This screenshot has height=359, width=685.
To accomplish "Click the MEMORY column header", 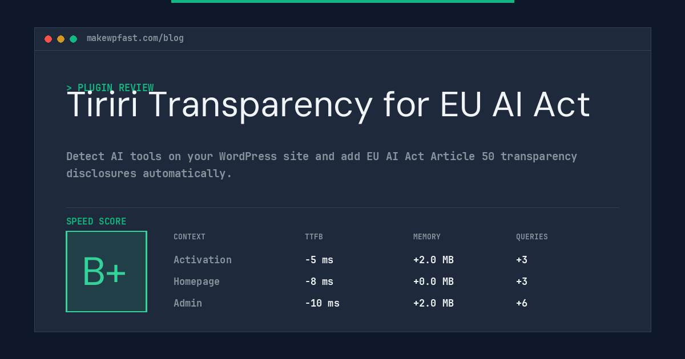I will point(427,237).
